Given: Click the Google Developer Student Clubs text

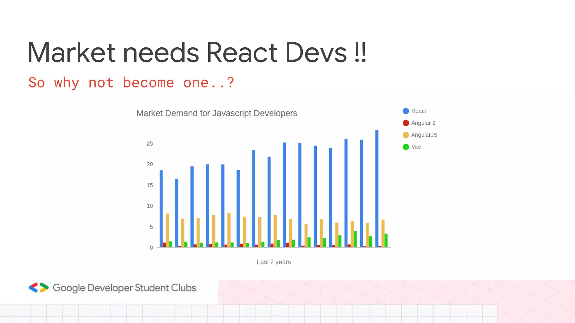Looking at the screenshot, I should (124, 288).
